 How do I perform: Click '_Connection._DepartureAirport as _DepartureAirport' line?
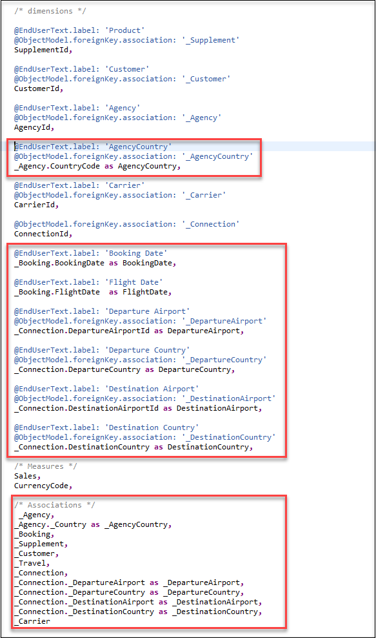[x=129, y=582]
